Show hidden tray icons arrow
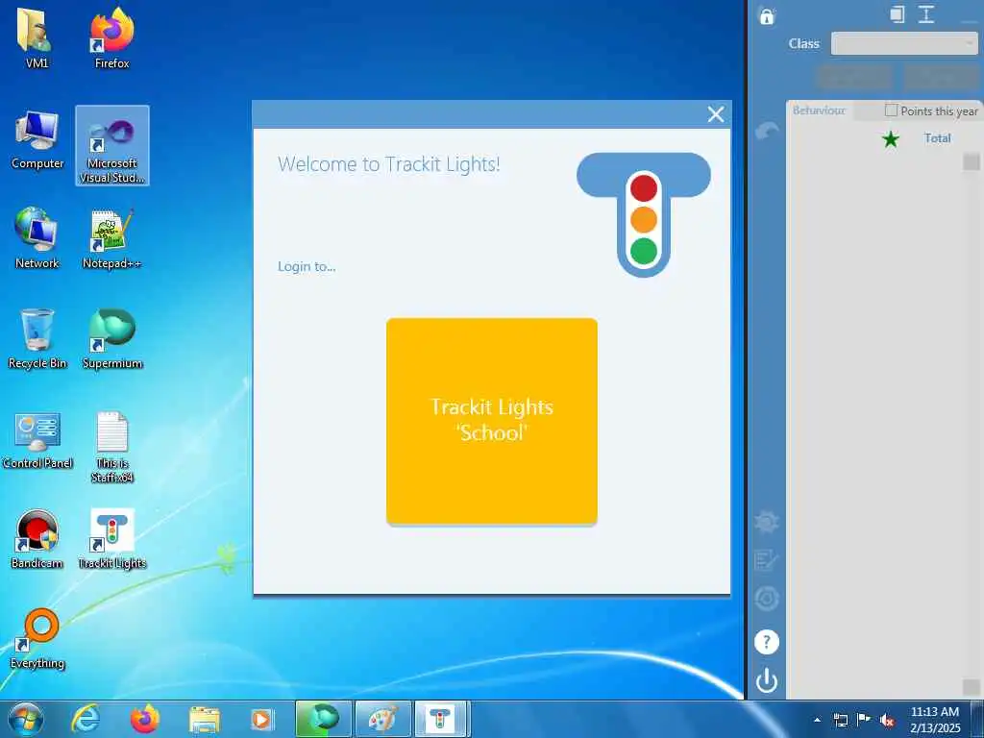This screenshot has height=738, width=984. click(x=817, y=720)
